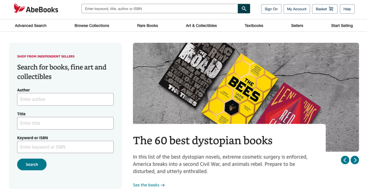
Task: Advance to next carousel slide
Action: pos(355,160)
